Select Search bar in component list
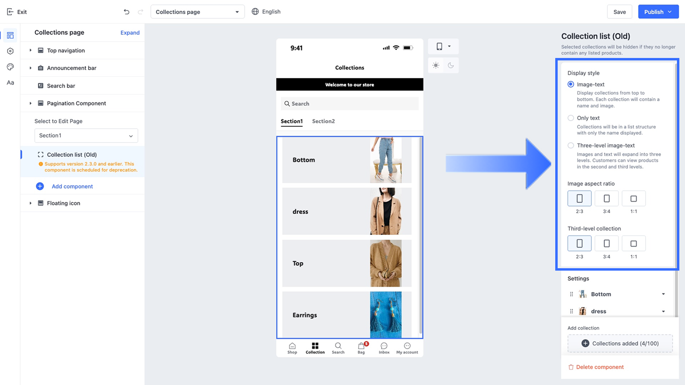 (82, 86)
